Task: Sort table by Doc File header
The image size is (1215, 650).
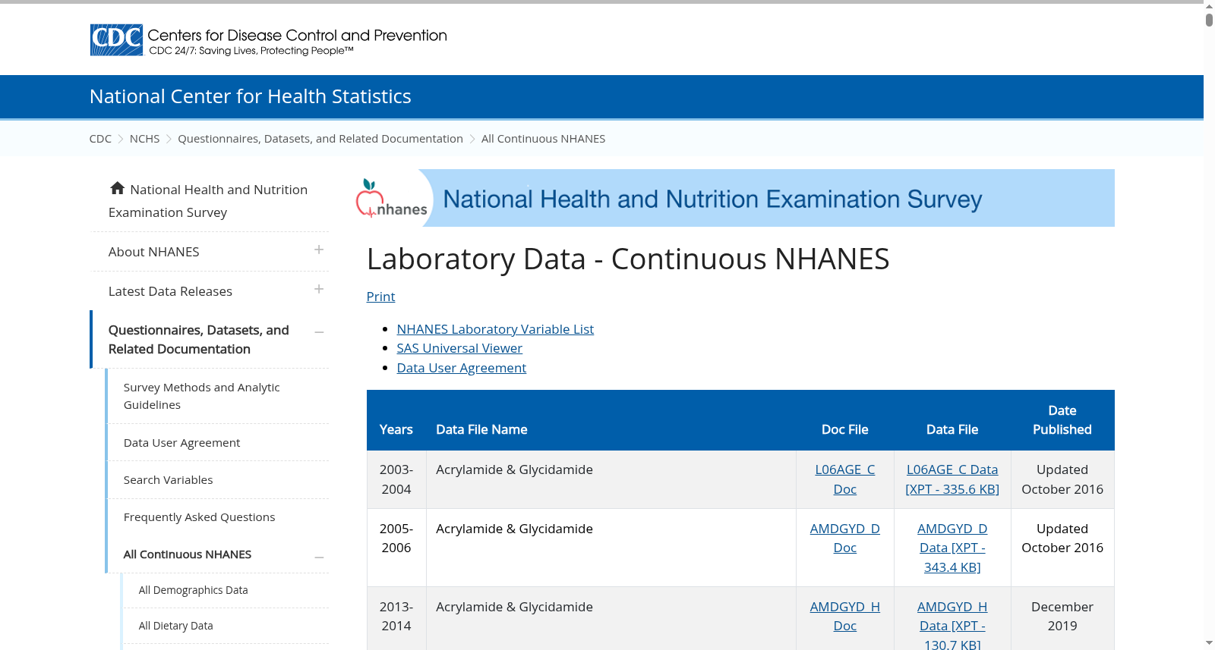Action: [x=844, y=429]
